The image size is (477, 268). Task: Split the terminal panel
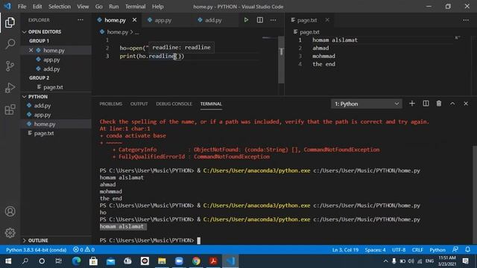(426, 103)
